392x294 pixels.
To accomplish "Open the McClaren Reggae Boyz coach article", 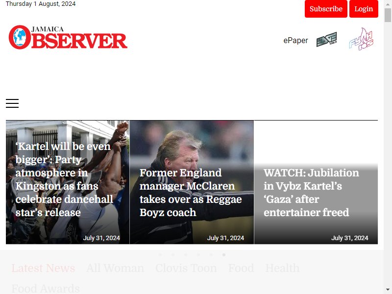I will [191, 193].
